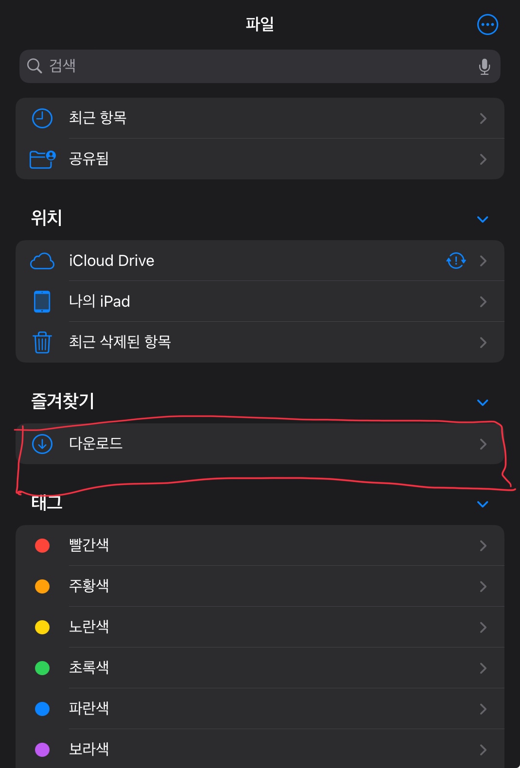Open 최근 삭제된 항목 trash icon

coord(42,342)
